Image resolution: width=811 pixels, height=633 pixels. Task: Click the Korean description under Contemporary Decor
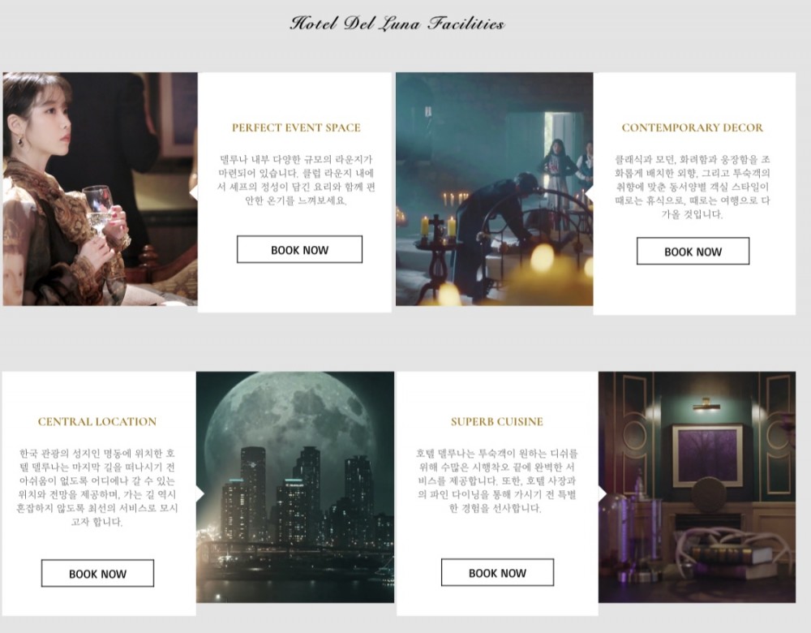[692, 187]
